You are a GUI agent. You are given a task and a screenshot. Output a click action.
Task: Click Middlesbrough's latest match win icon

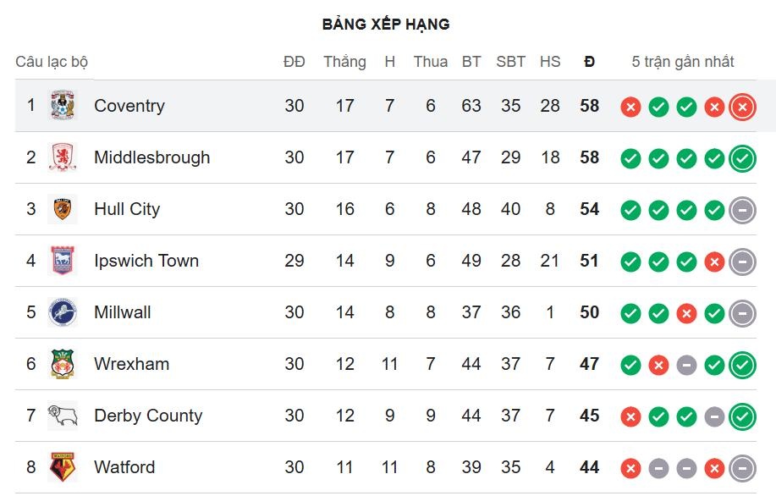[x=742, y=158]
